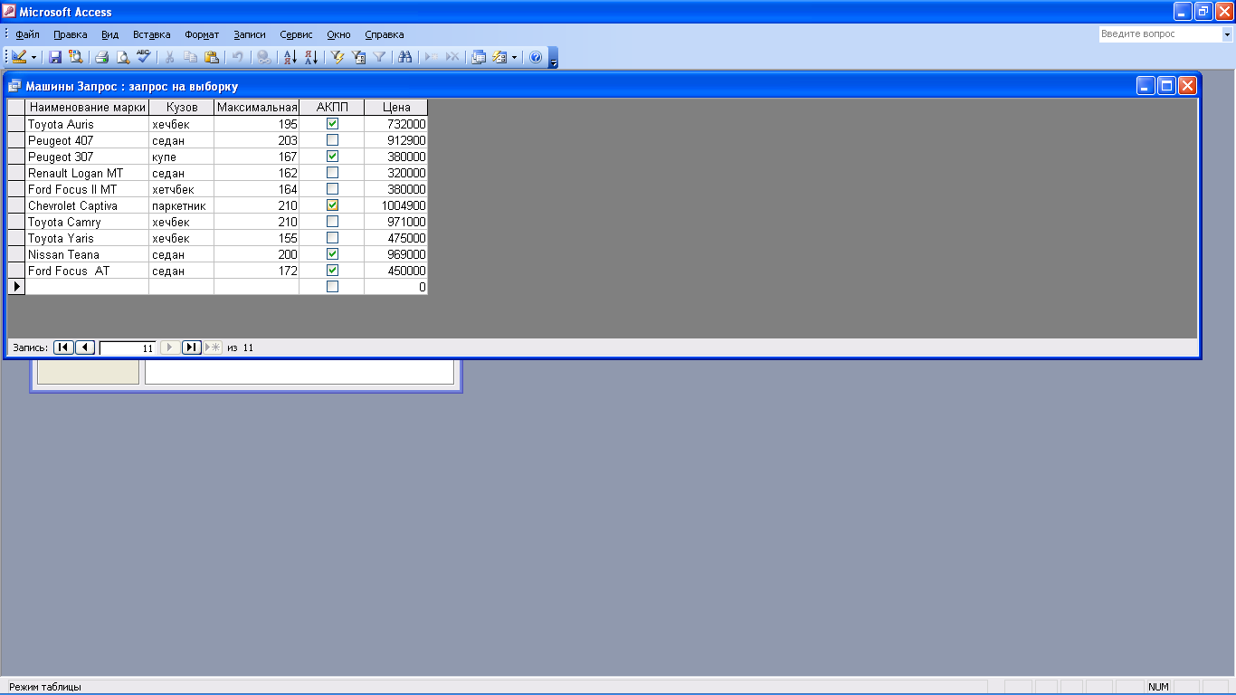
Task: Expand the New Object dropdown arrow
Action: click(x=514, y=57)
